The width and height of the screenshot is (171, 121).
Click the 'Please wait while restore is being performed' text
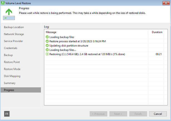[x=82, y=13]
